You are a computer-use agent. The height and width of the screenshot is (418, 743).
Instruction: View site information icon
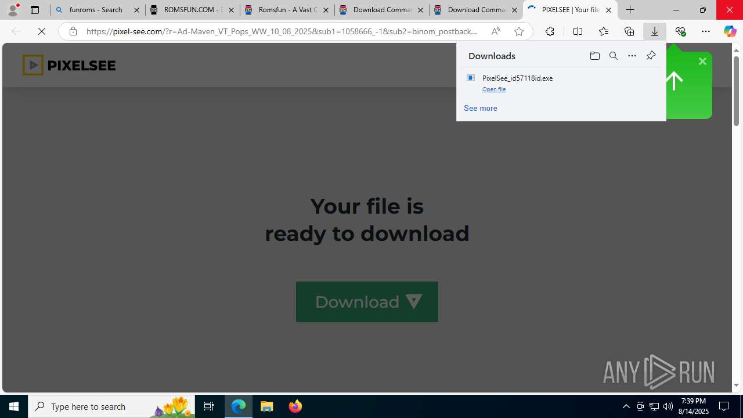(73, 31)
